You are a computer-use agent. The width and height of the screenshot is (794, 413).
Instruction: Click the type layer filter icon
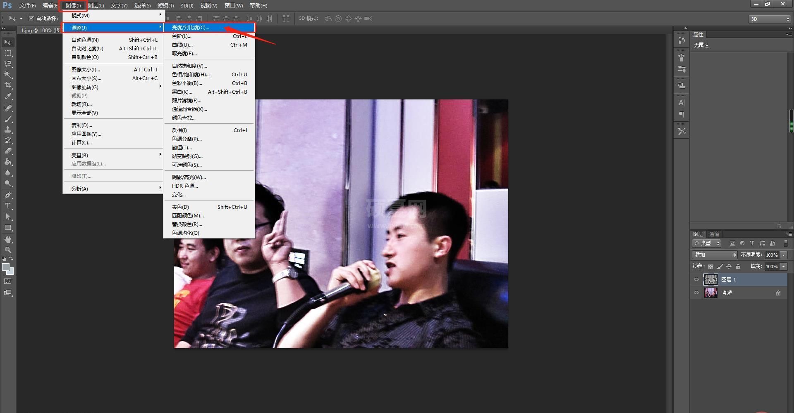[752, 243]
